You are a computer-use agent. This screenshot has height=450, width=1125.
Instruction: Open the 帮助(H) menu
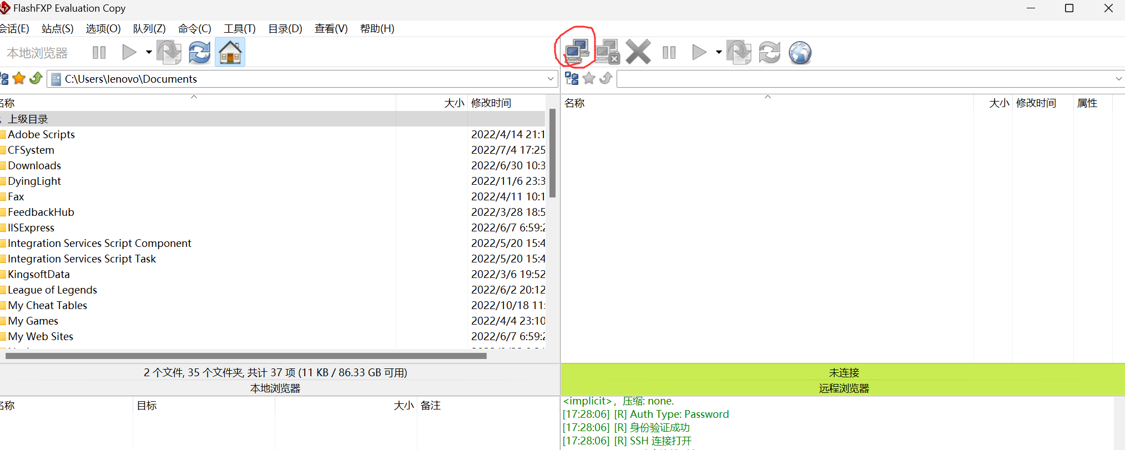[x=377, y=29]
